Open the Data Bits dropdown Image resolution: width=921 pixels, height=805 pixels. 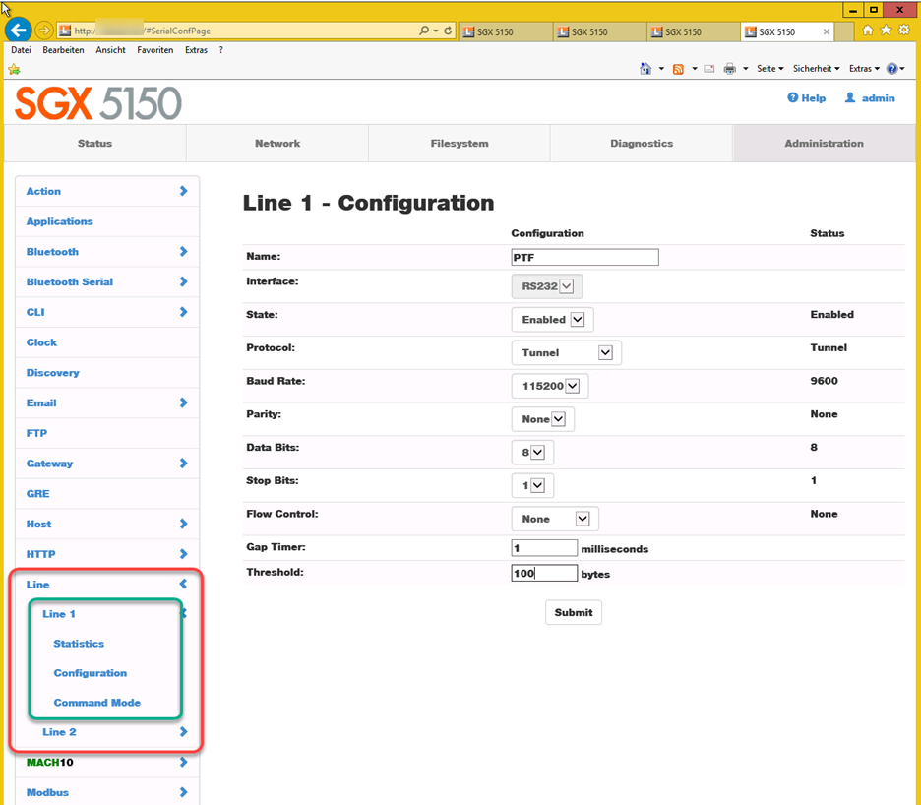(532, 453)
